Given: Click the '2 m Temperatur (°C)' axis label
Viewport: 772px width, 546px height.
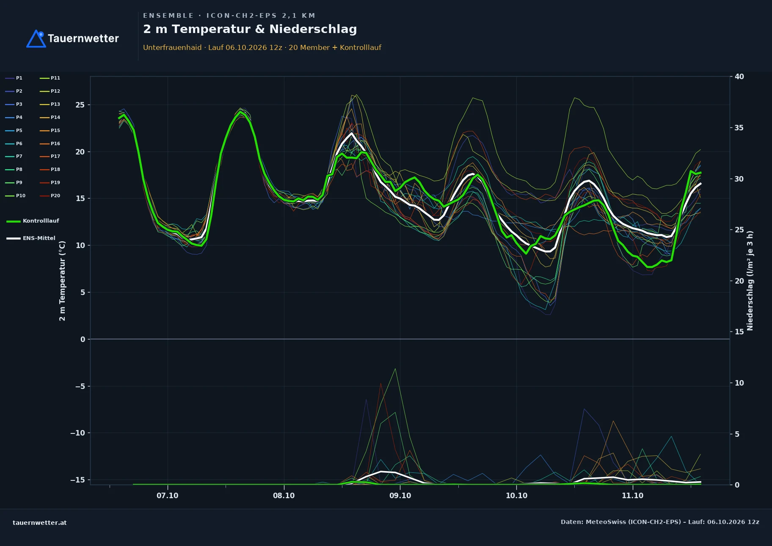Looking at the screenshot, I should (x=62, y=281).
